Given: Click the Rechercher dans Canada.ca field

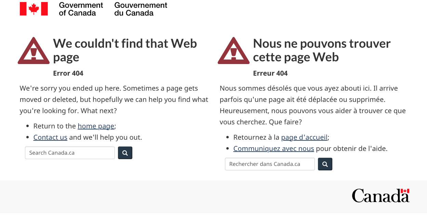Looking at the screenshot, I should pyautogui.click(x=269, y=164).
